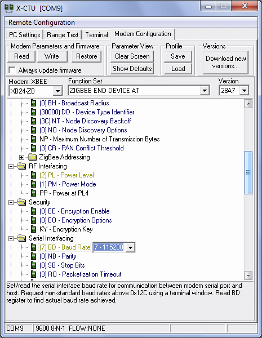Select (3) CR - PAN Conflict Threshold row
Viewport: 262px width, 338px height.
pos(82,148)
